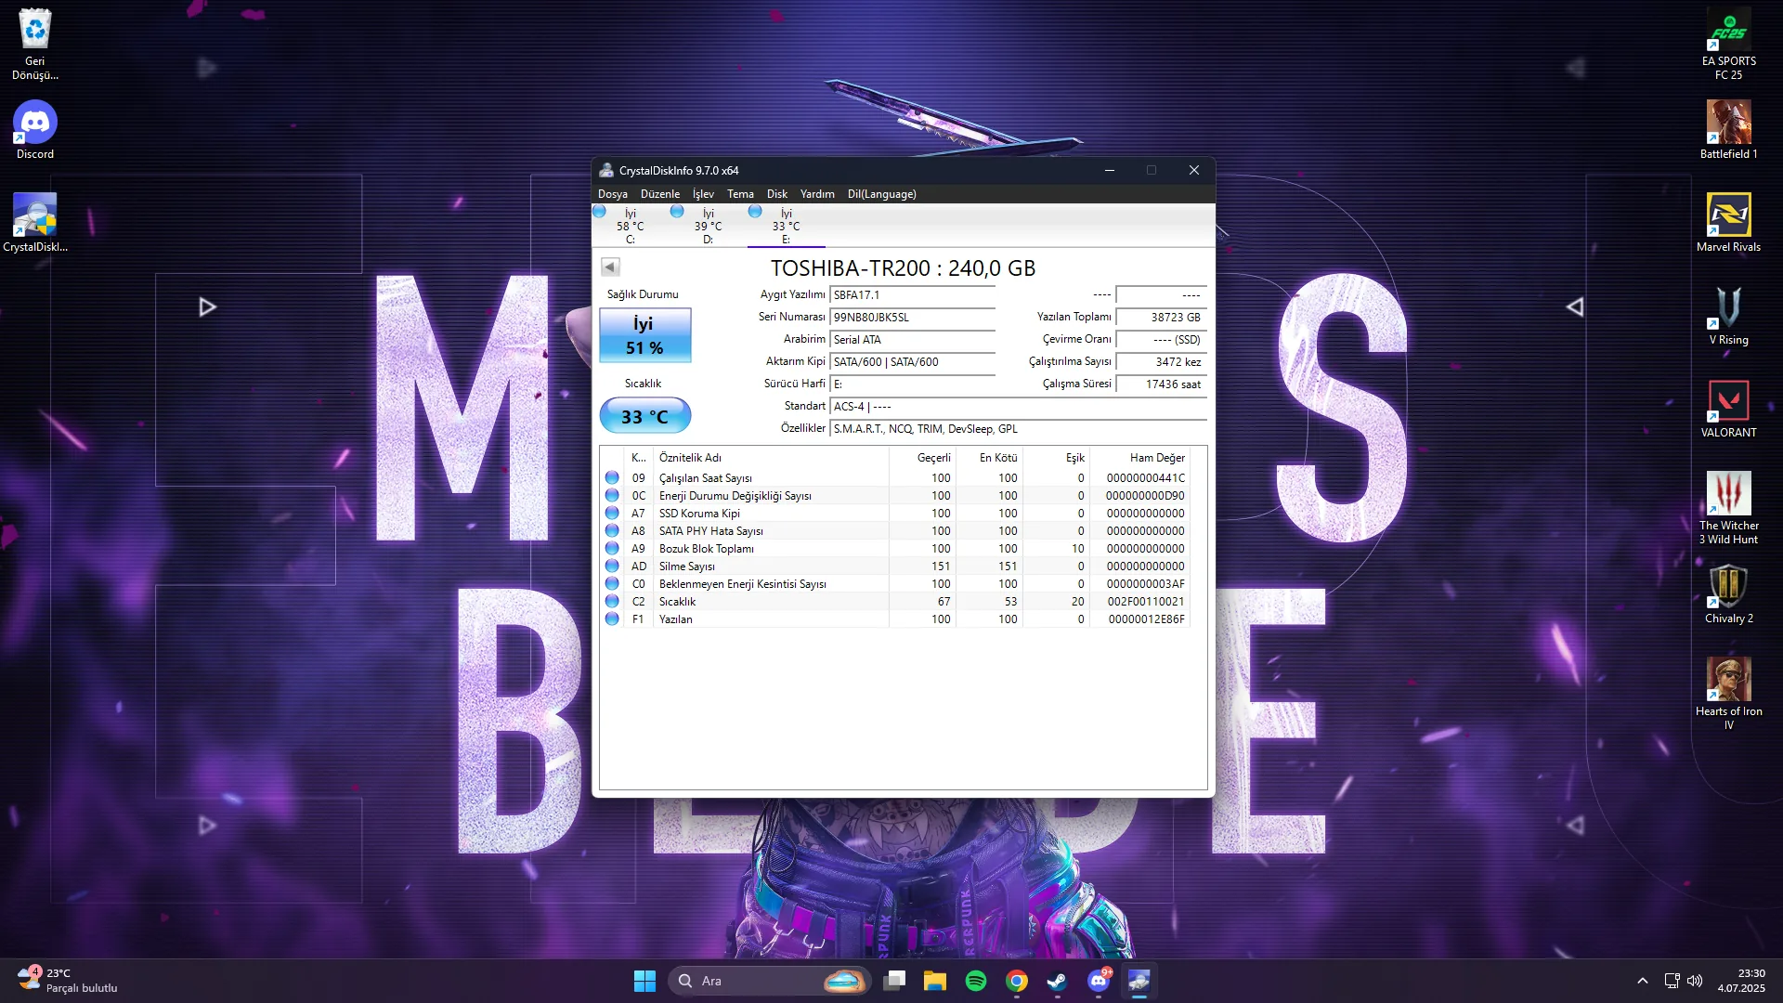Sort by Ham Değer column header
This screenshot has height=1003, width=1783.
tap(1139, 458)
